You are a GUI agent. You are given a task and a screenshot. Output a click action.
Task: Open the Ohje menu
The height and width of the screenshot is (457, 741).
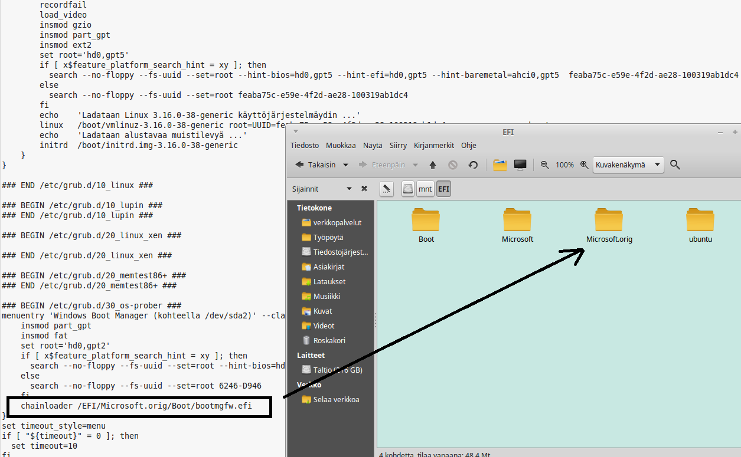tap(469, 145)
